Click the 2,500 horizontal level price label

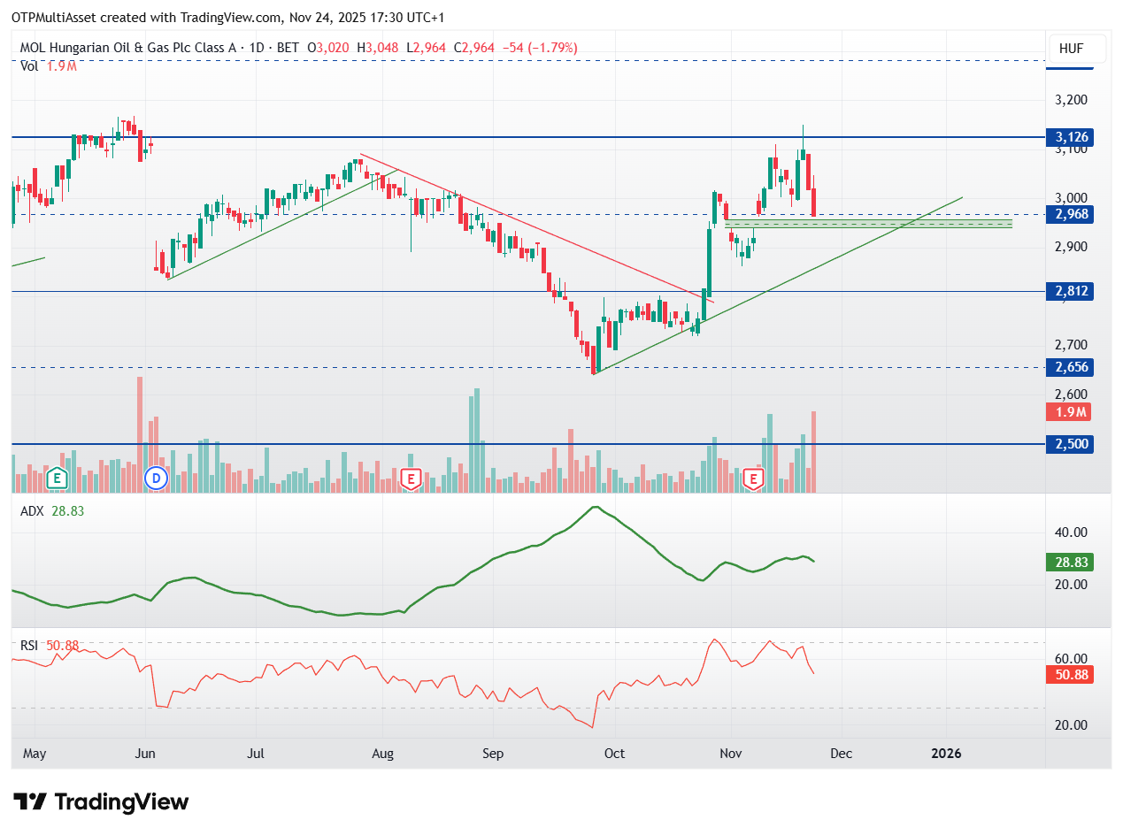point(1069,444)
